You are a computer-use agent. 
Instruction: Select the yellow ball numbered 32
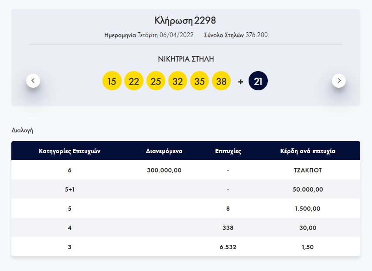pyautogui.click(x=177, y=81)
